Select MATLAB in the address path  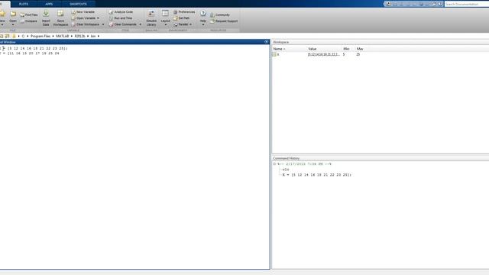point(62,36)
